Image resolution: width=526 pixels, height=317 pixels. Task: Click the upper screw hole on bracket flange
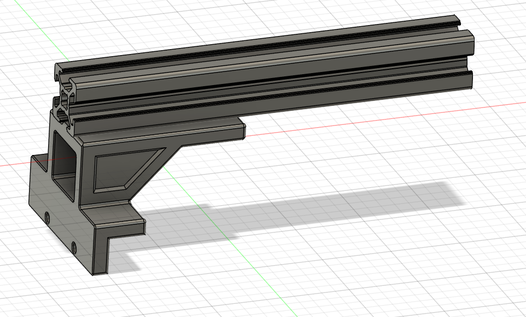point(47,218)
